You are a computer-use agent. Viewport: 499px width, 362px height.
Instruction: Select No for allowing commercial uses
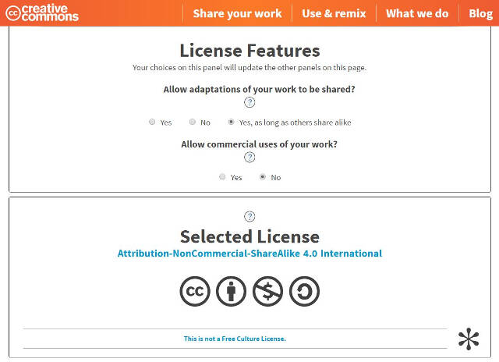tap(263, 176)
